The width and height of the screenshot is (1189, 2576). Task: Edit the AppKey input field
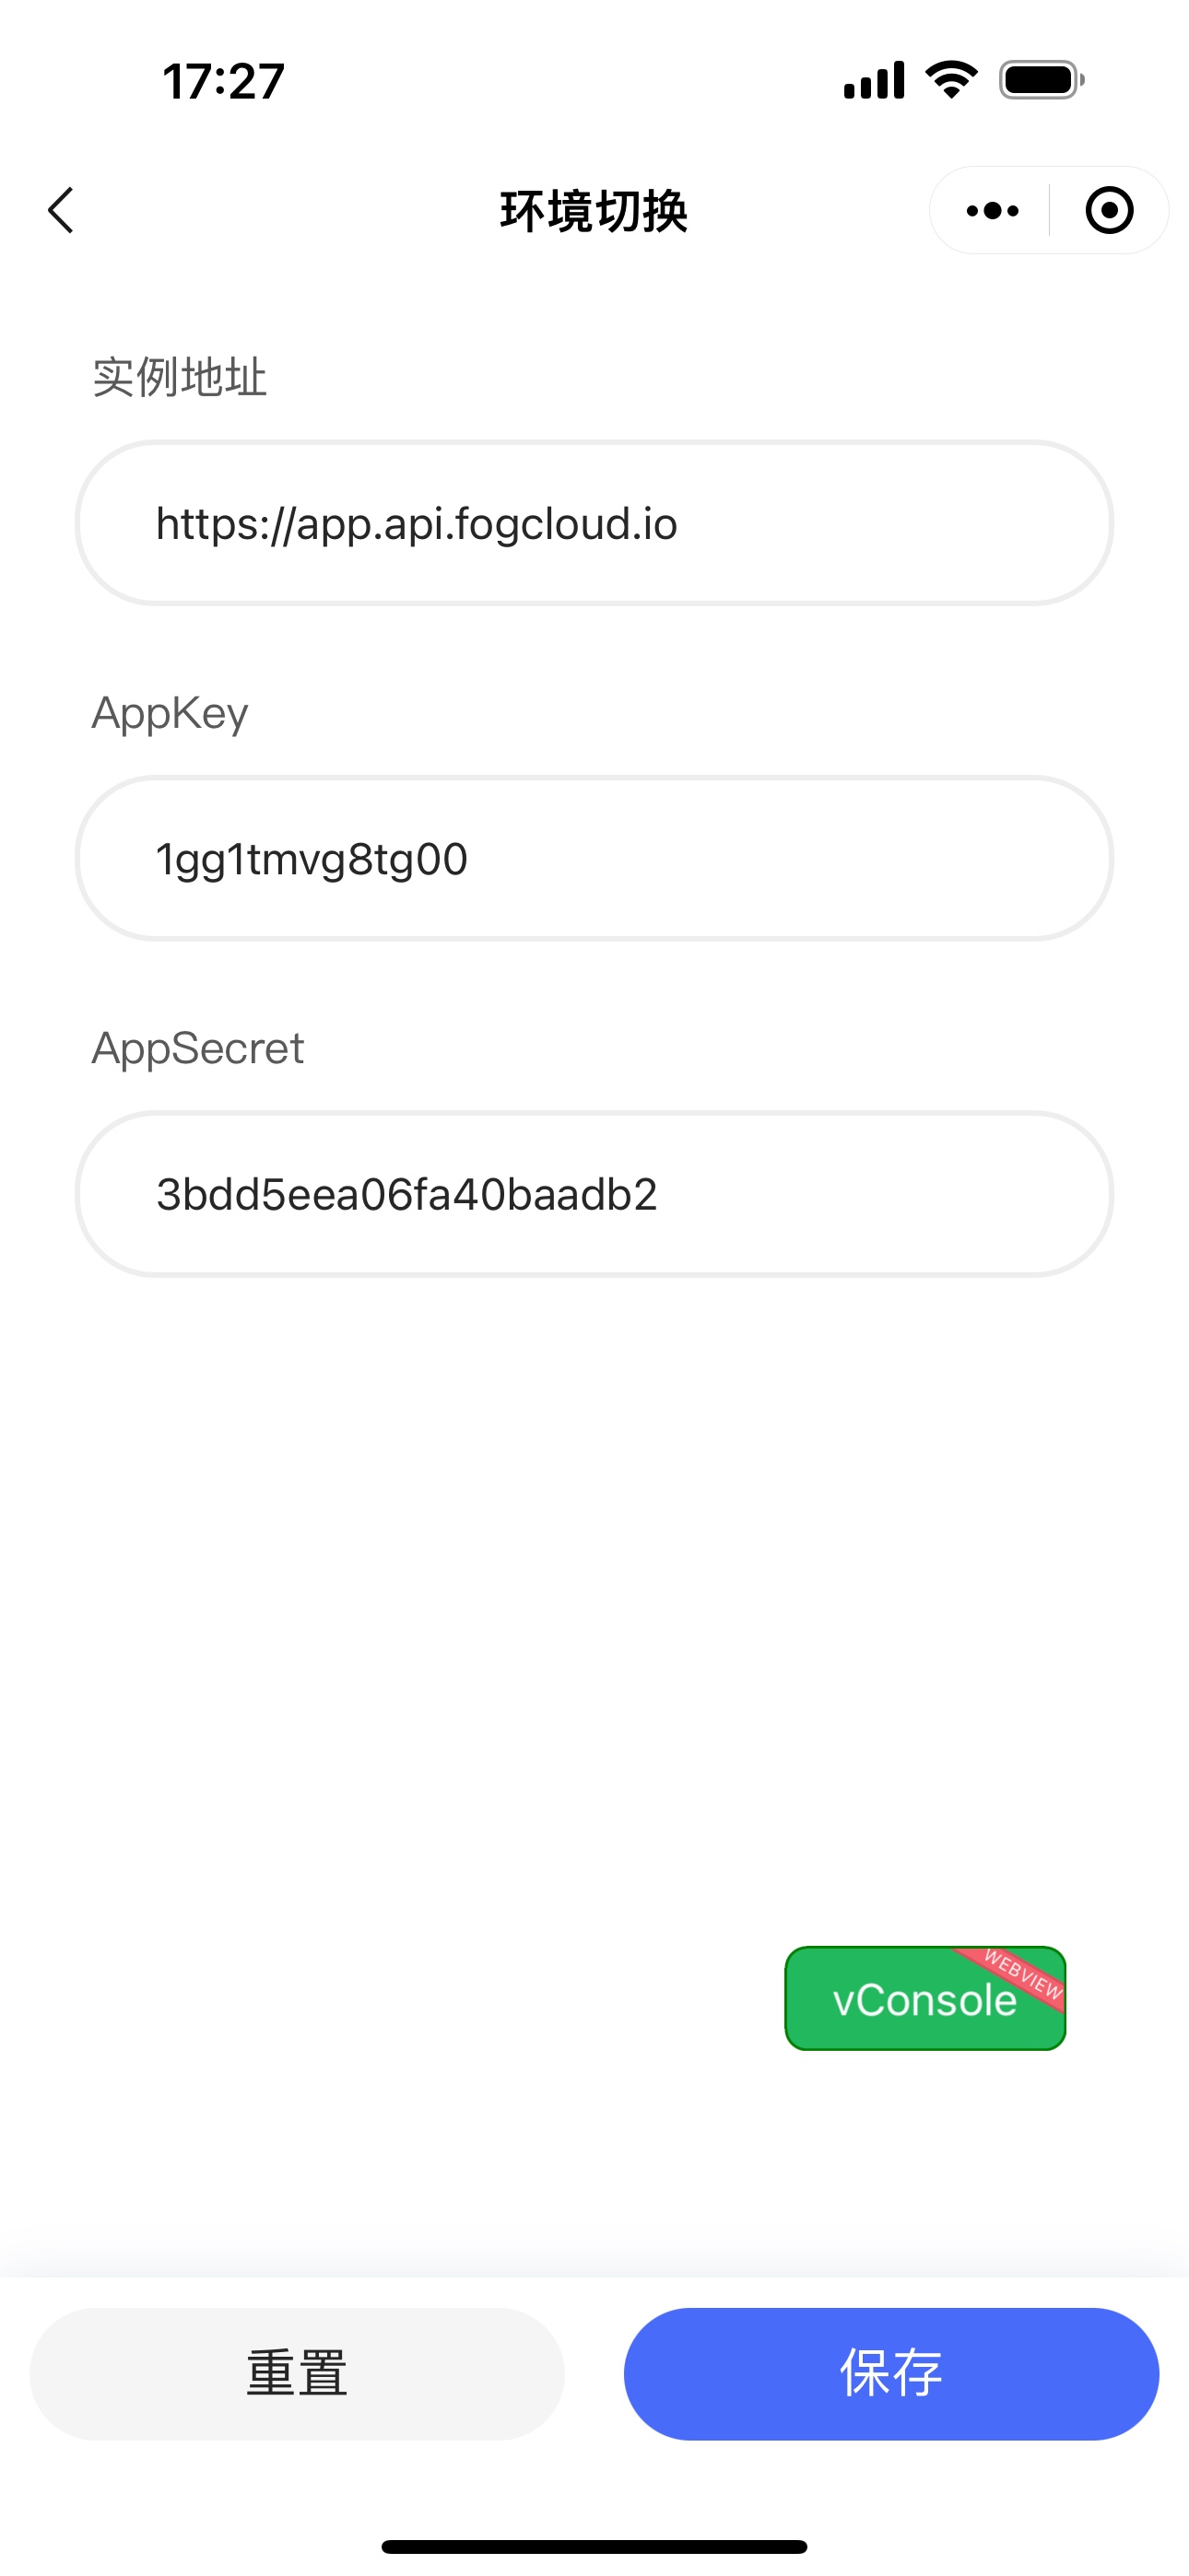(x=594, y=858)
